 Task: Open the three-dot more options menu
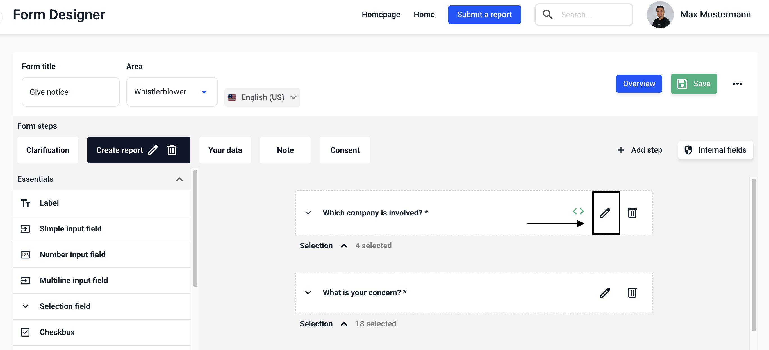(x=737, y=84)
